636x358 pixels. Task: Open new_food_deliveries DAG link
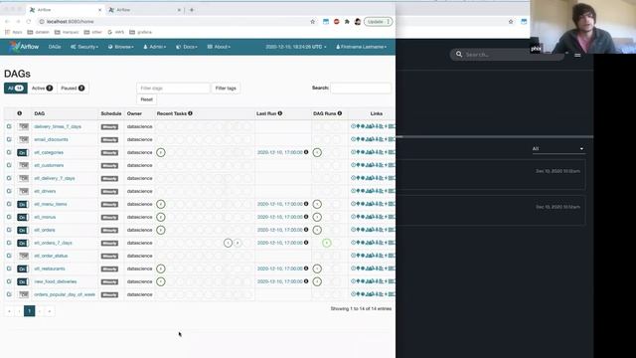[x=56, y=281]
